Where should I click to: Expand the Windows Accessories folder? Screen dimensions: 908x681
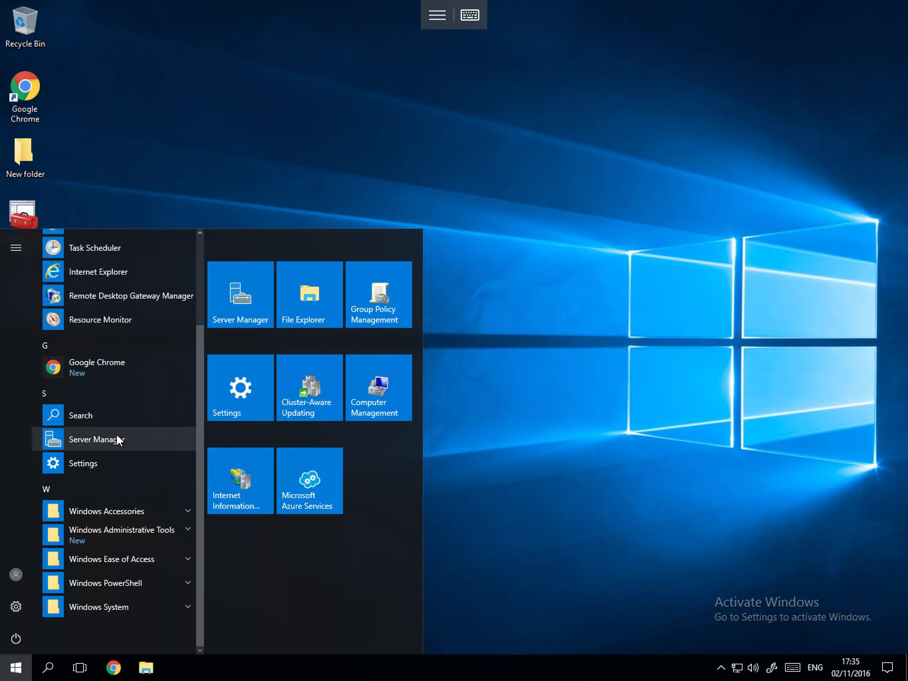pos(106,511)
